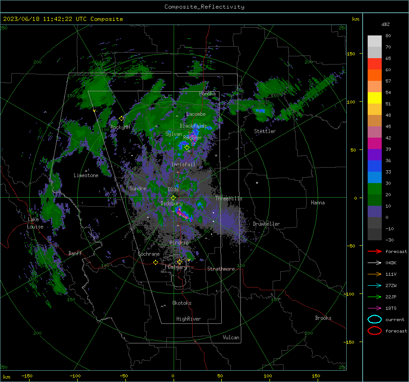
Task: Click the RedDeer city label
Action: pos(193,138)
